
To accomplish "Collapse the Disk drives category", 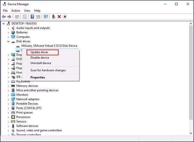I will tap(8, 42).
